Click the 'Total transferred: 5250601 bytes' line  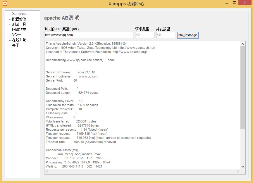point(71,121)
